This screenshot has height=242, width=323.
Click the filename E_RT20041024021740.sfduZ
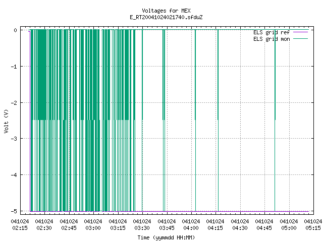pos(166,17)
